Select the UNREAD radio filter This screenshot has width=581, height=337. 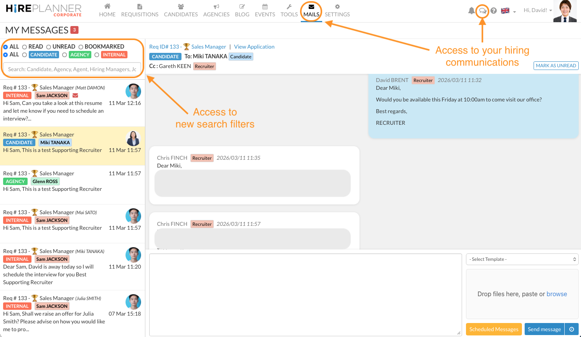[x=49, y=47]
